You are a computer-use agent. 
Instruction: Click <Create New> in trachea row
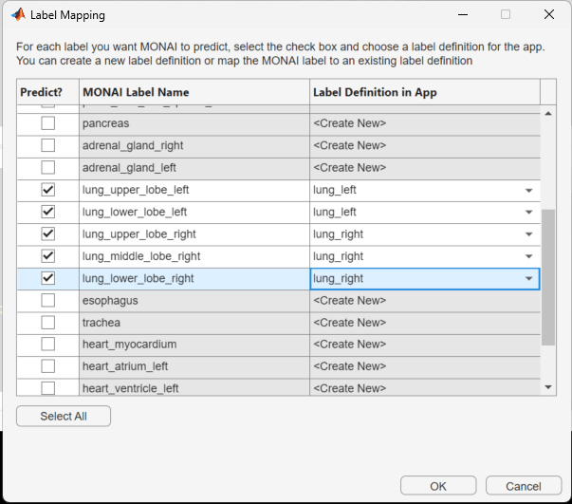pyautogui.click(x=425, y=323)
